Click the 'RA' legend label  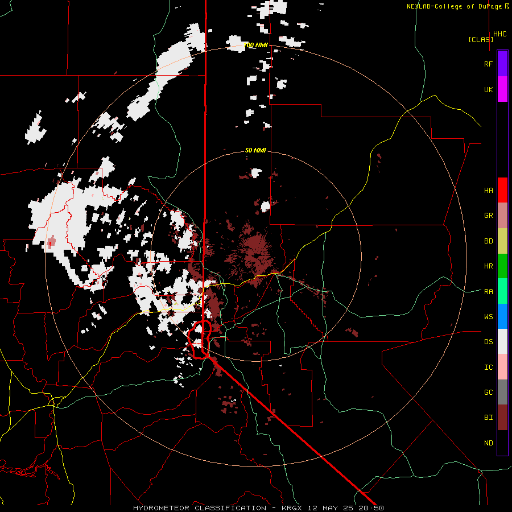pos(488,291)
